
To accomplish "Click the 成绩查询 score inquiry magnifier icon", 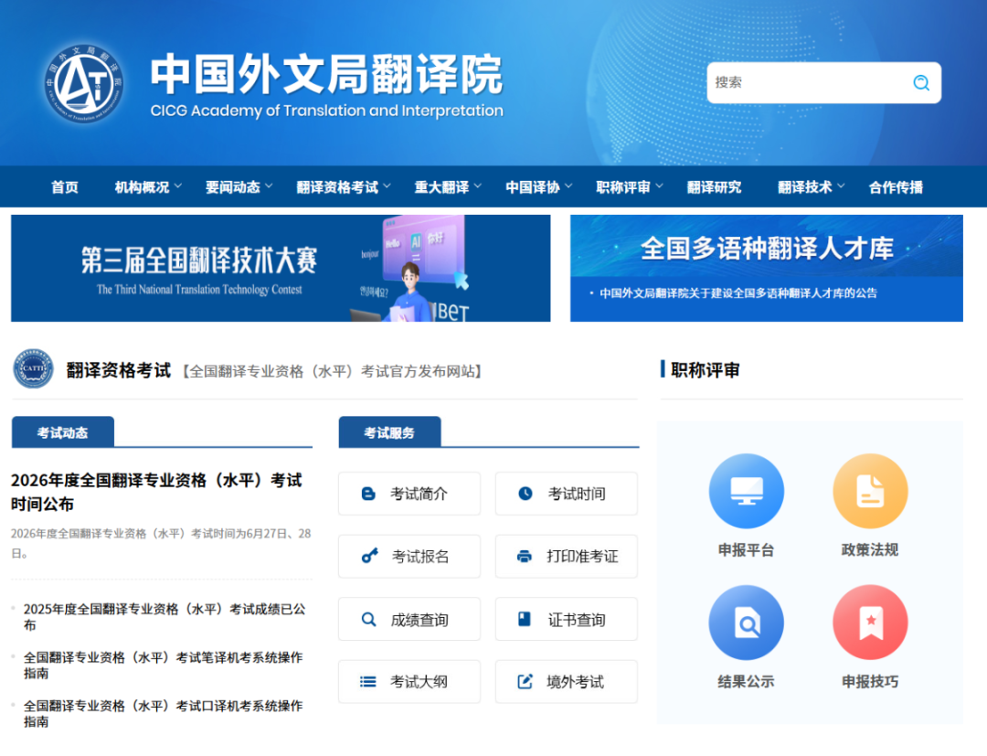I will [x=367, y=619].
